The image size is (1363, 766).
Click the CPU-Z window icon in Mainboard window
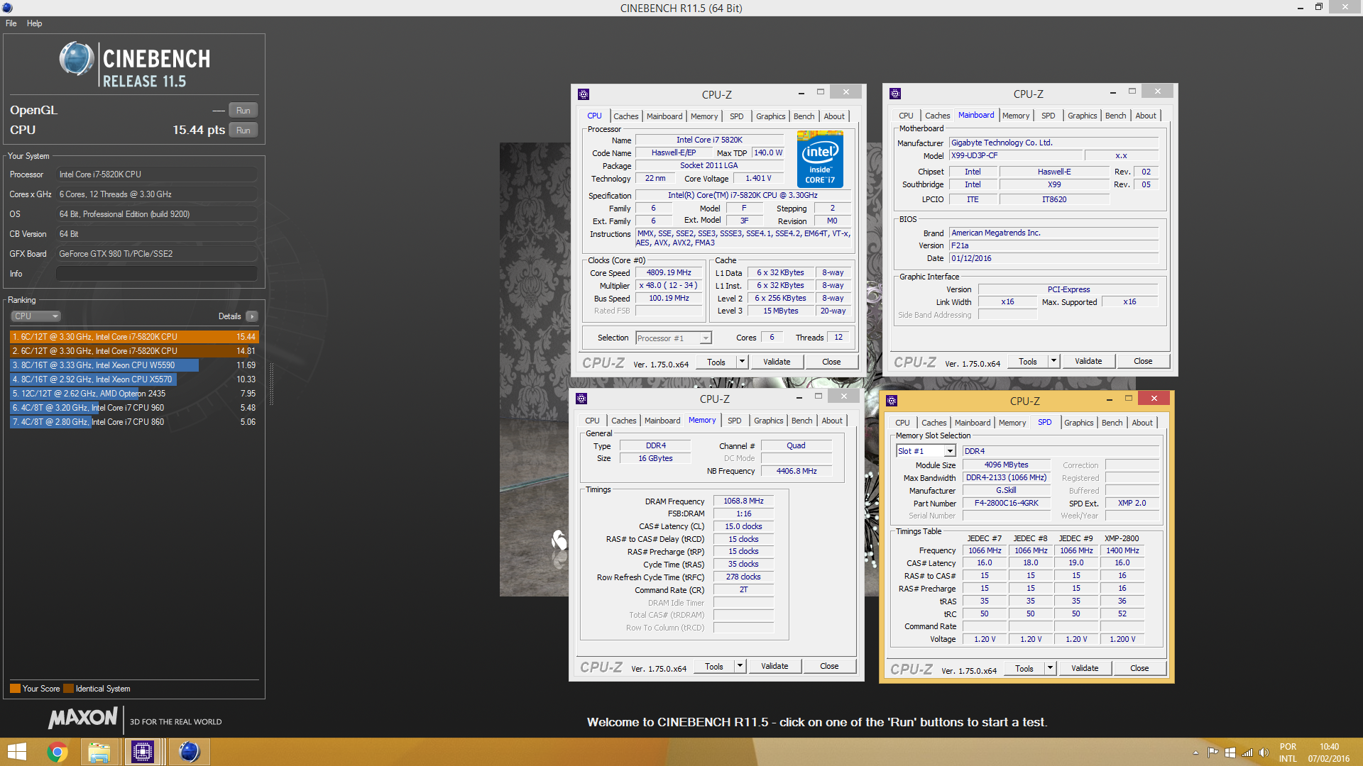[x=895, y=94]
